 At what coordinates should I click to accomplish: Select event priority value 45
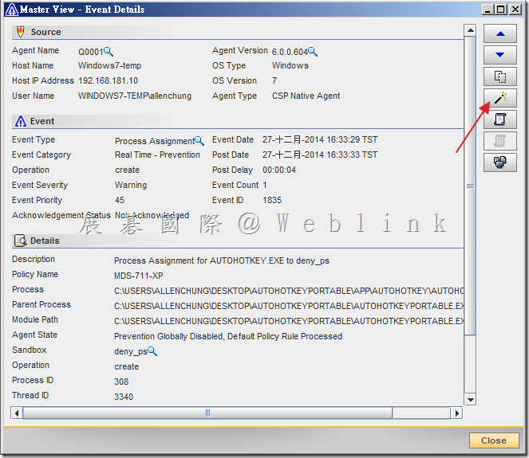[x=120, y=200]
